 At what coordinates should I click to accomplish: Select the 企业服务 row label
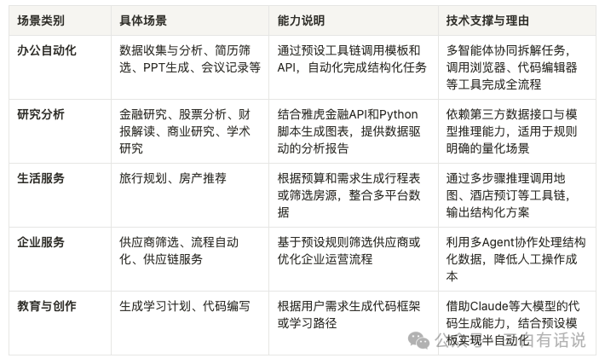(40, 243)
